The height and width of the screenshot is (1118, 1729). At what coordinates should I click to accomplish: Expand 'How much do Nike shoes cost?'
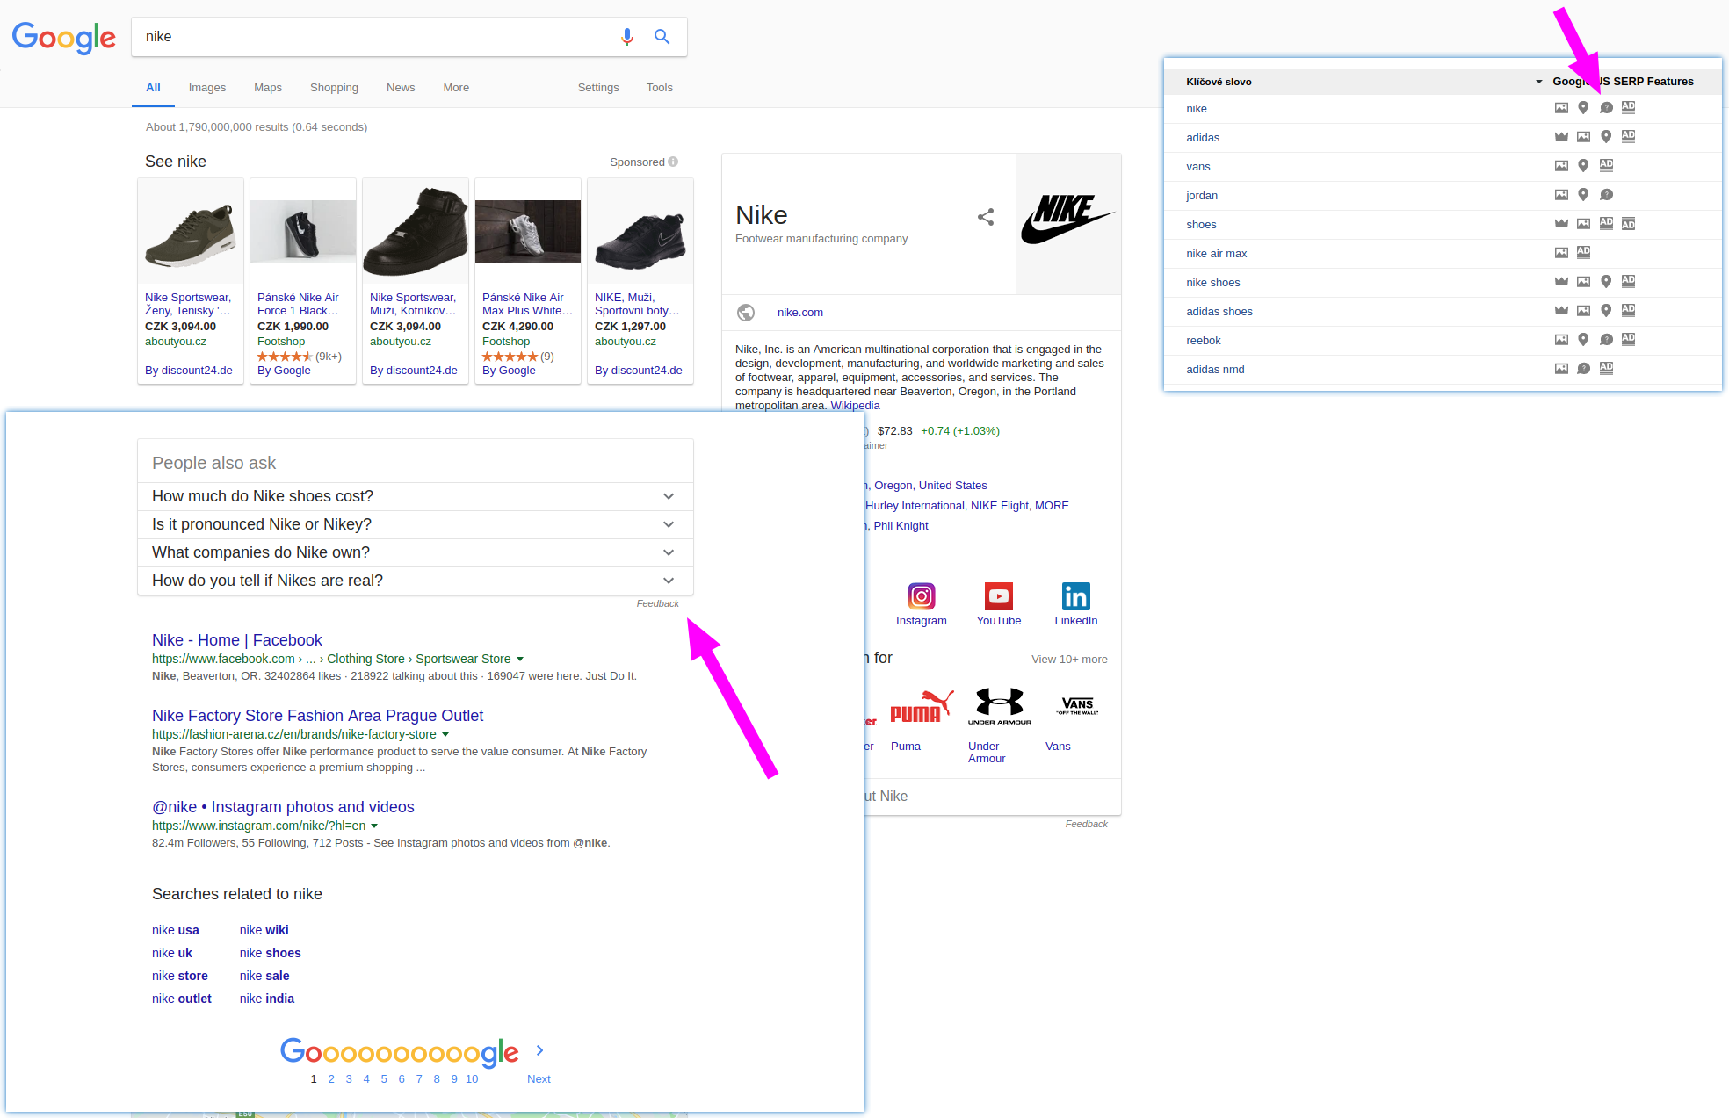[x=416, y=496]
